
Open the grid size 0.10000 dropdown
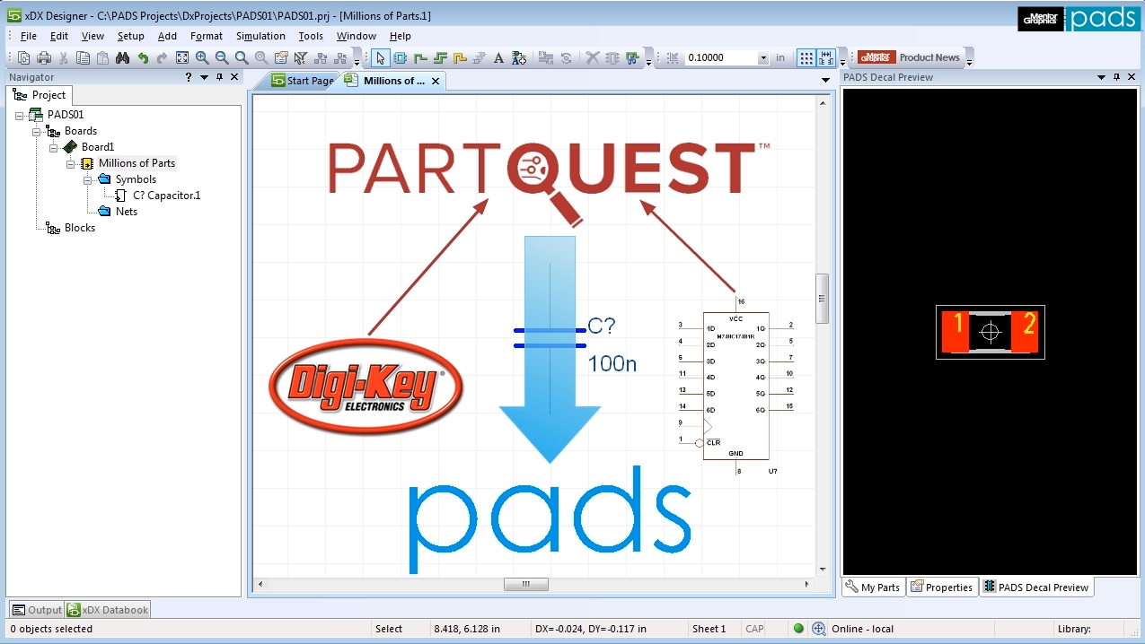(x=763, y=58)
